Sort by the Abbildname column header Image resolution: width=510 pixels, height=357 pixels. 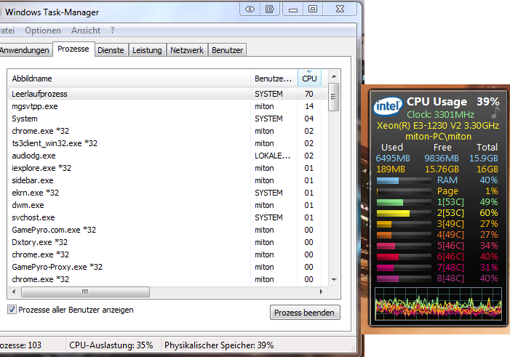point(129,79)
